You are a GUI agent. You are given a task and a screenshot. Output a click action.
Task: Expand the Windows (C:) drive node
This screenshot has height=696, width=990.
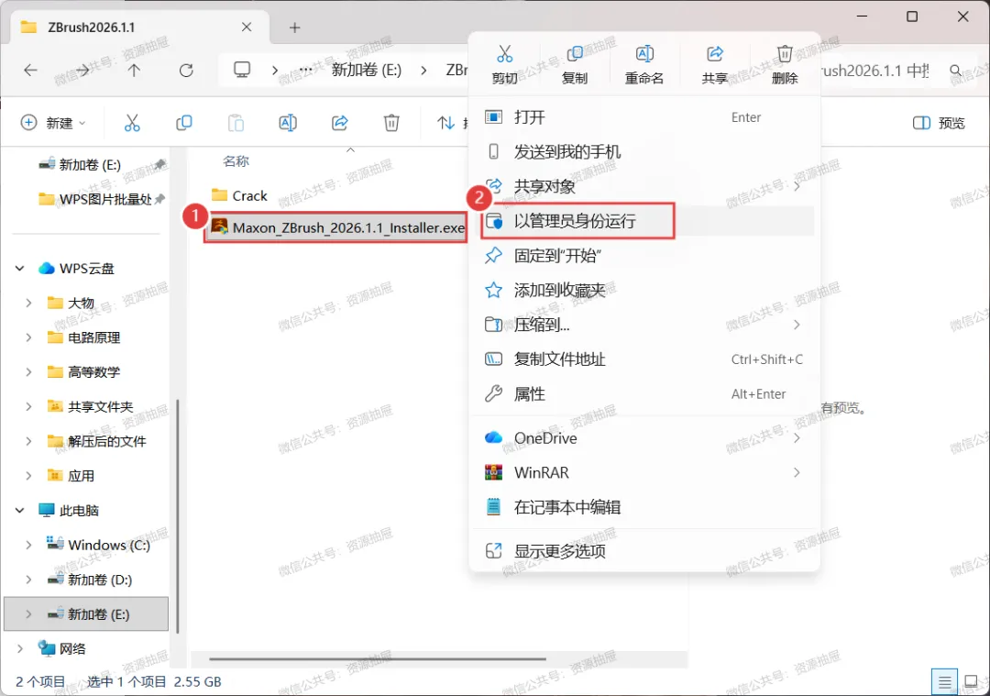click(x=28, y=545)
